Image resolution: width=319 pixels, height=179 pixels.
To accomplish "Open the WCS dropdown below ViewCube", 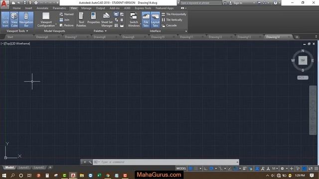I will coord(303,78).
